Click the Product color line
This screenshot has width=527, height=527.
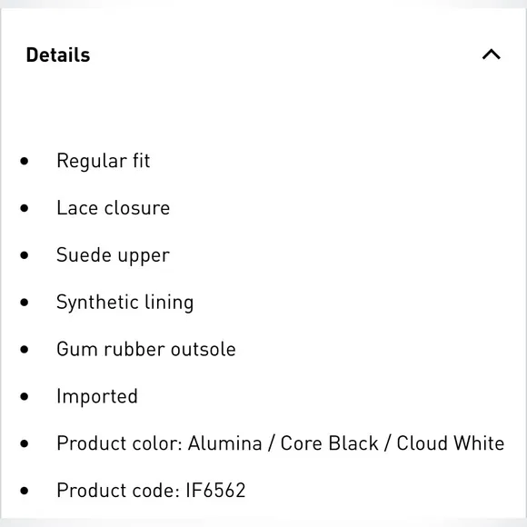(x=280, y=443)
